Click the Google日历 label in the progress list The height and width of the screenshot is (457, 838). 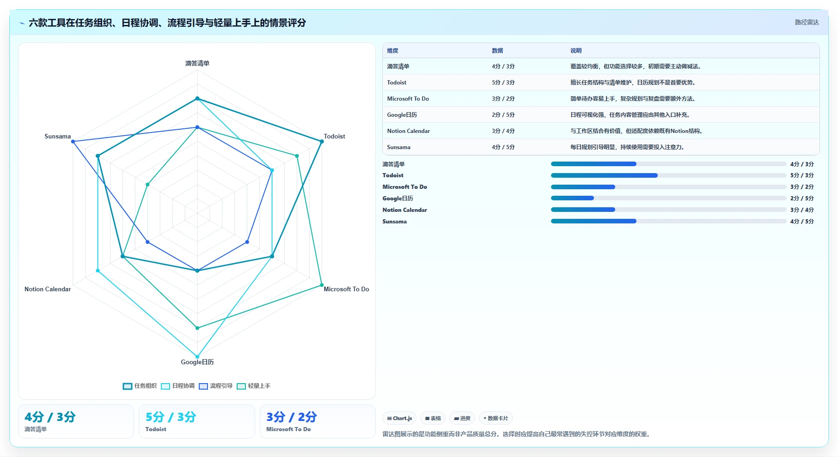398,198
